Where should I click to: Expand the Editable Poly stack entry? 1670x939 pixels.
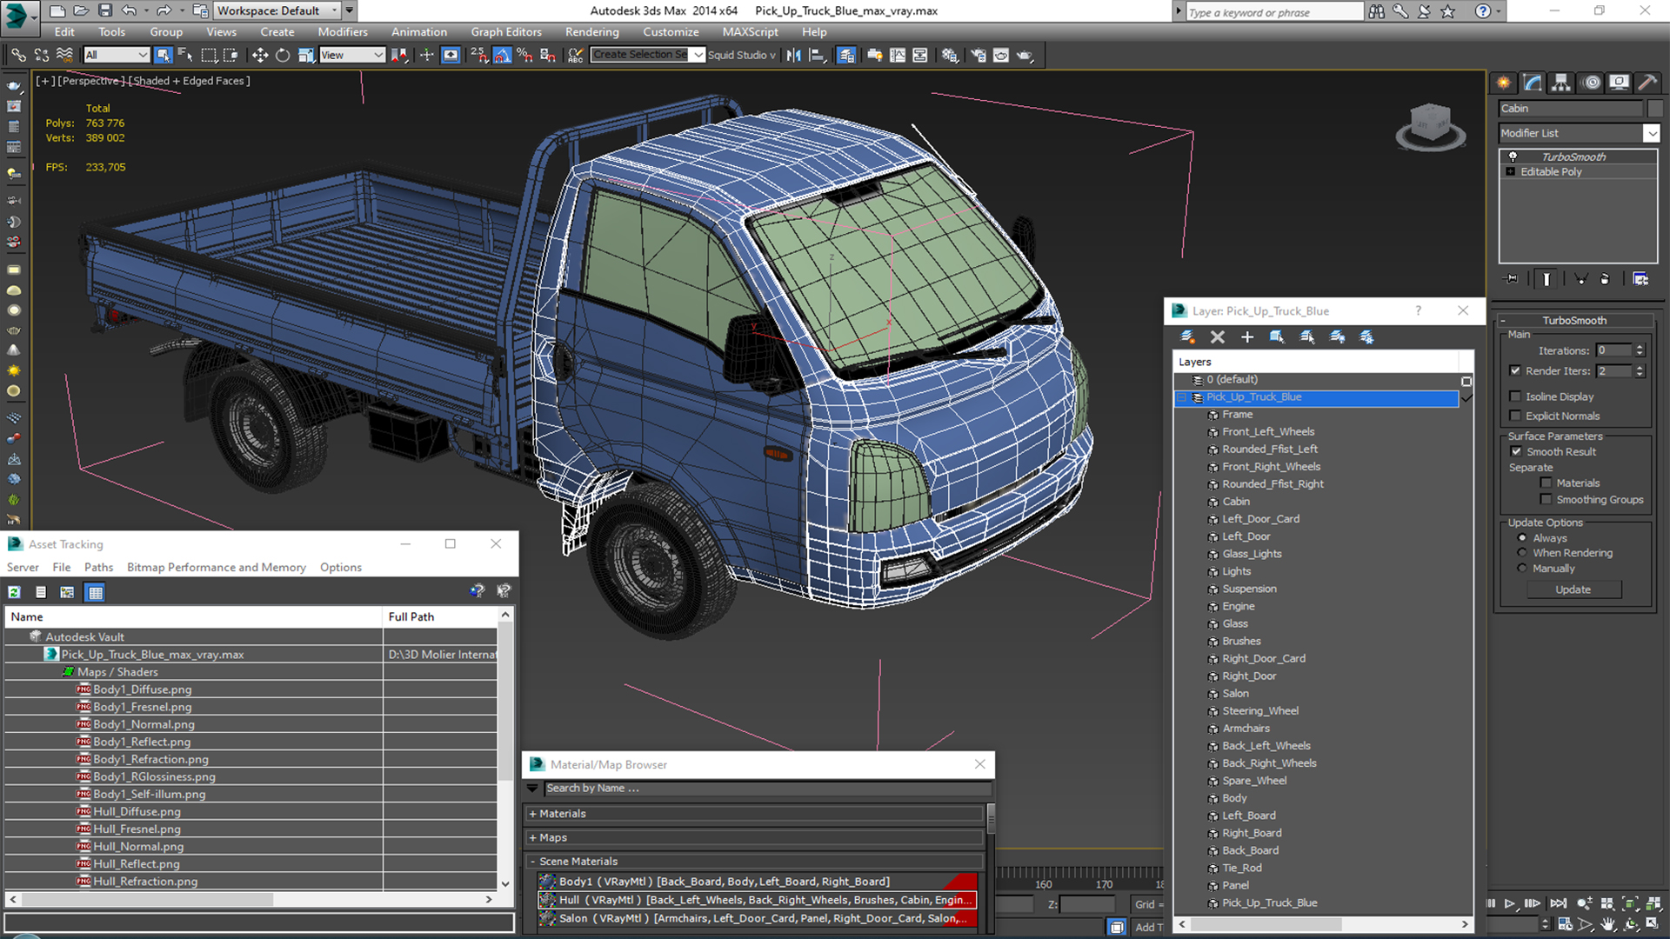point(1511,172)
